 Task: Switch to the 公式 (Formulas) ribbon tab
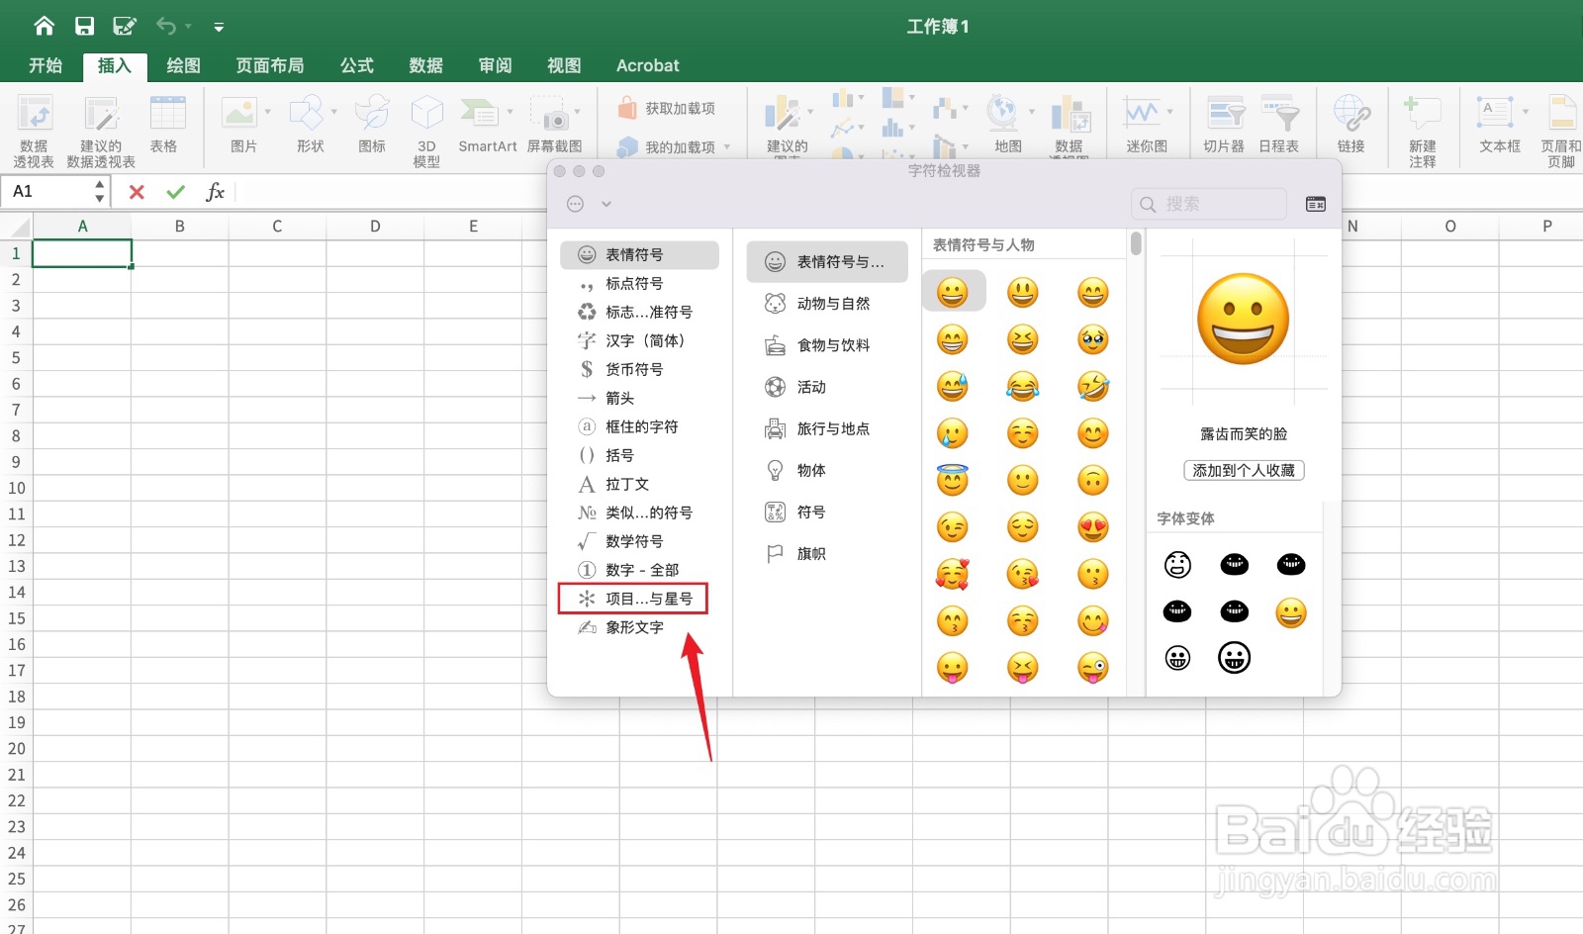click(356, 65)
